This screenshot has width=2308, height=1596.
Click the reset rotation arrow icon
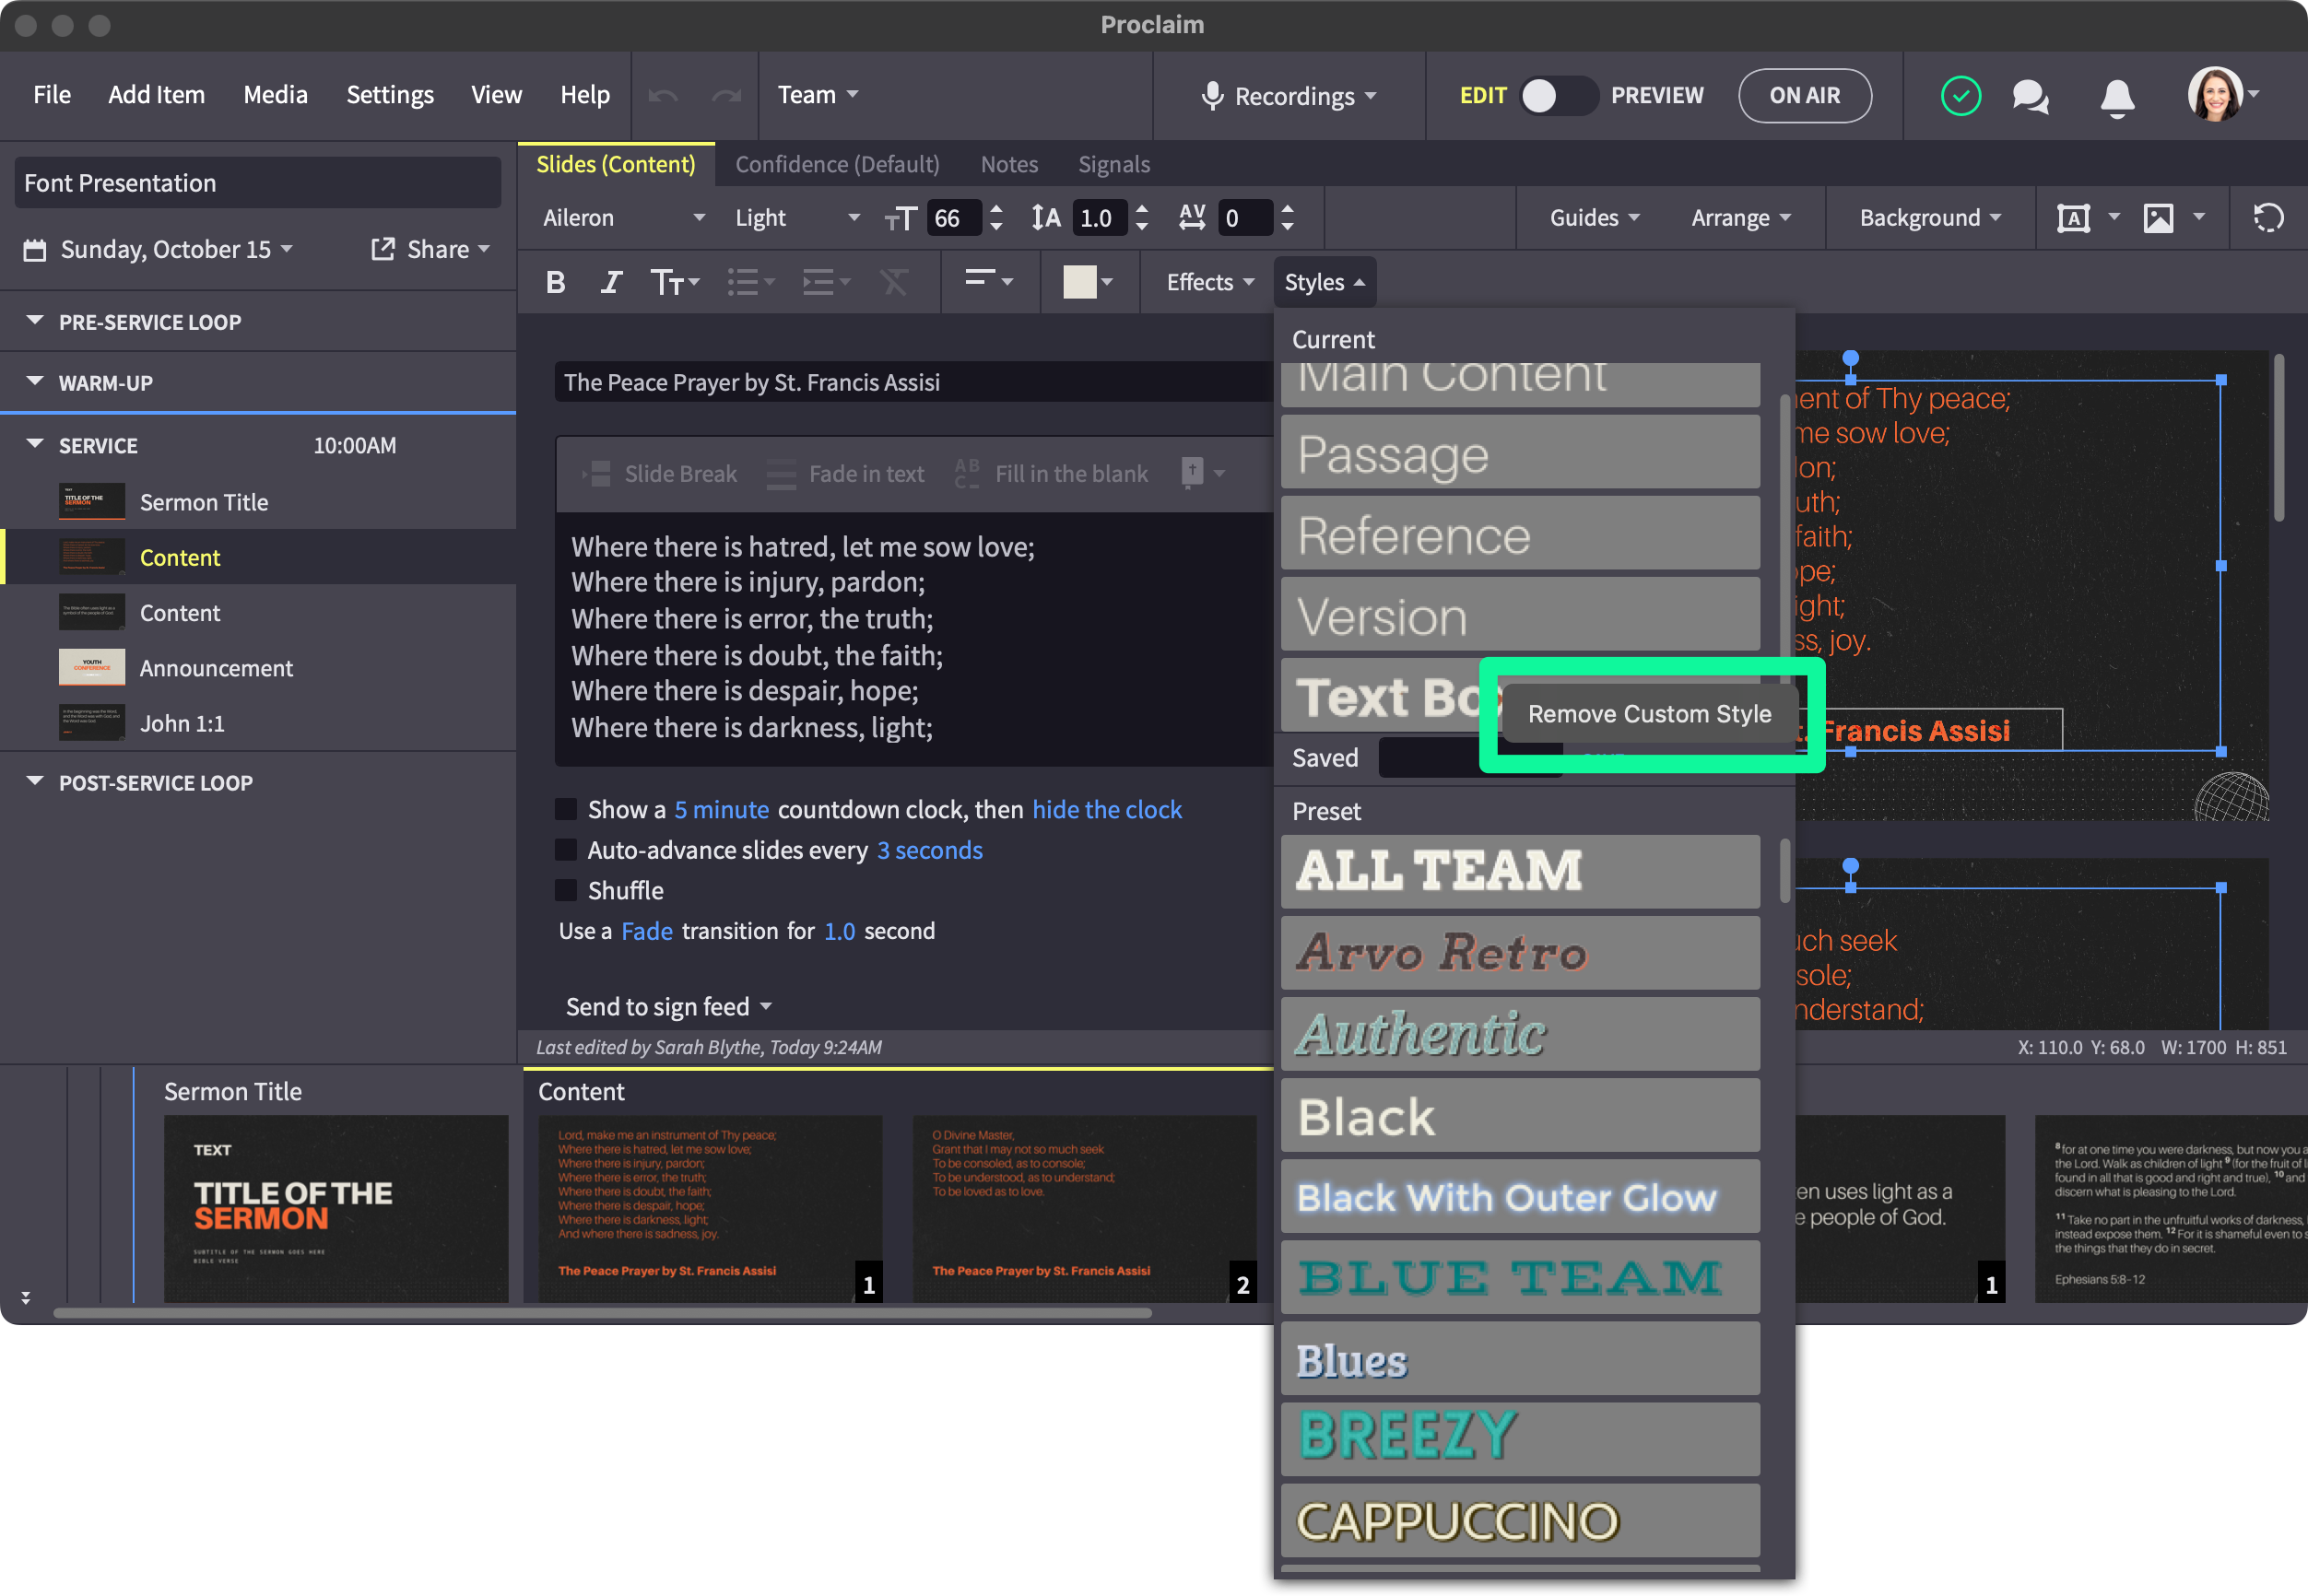click(x=2268, y=218)
